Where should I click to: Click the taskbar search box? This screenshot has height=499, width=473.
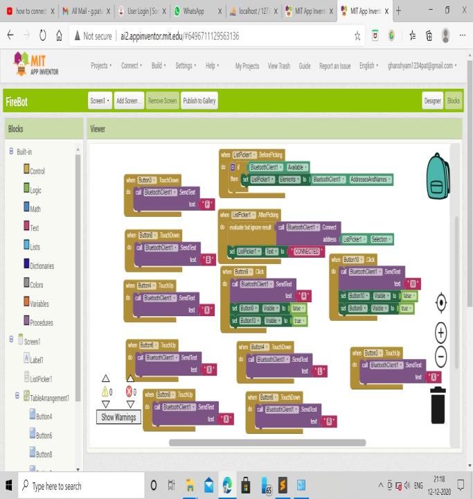tap(81, 486)
